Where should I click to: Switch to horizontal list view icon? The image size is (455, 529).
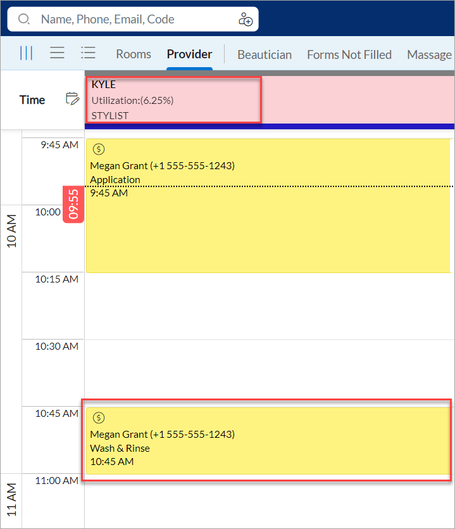tap(58, 53)
